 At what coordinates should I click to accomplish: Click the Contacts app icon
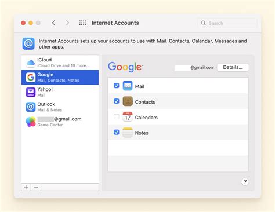pyautogui.click(x=128, y=101)
